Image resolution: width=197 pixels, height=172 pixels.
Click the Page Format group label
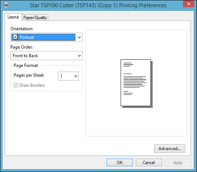pyautogui.click(x=26, y=65)
